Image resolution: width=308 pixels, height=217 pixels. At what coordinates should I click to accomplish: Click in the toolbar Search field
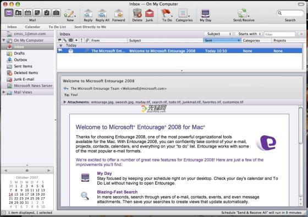tap(290, 13)
